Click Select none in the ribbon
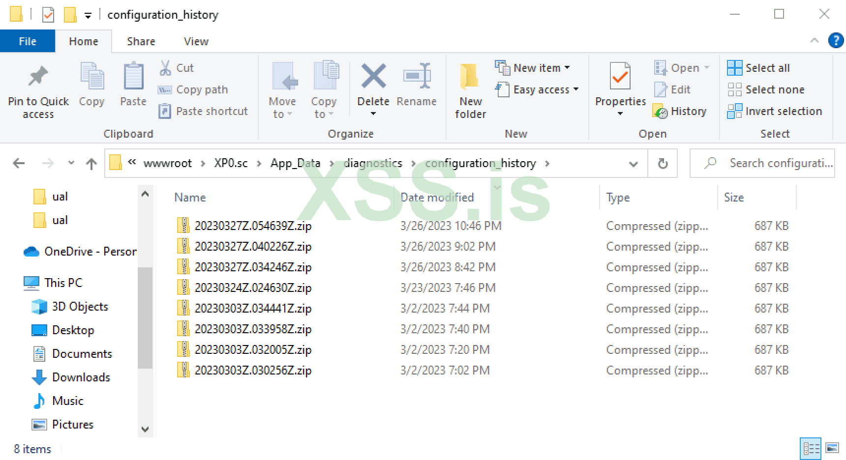Image resolution: width=846 pixels, height=460 pixels. coord(766,89)
